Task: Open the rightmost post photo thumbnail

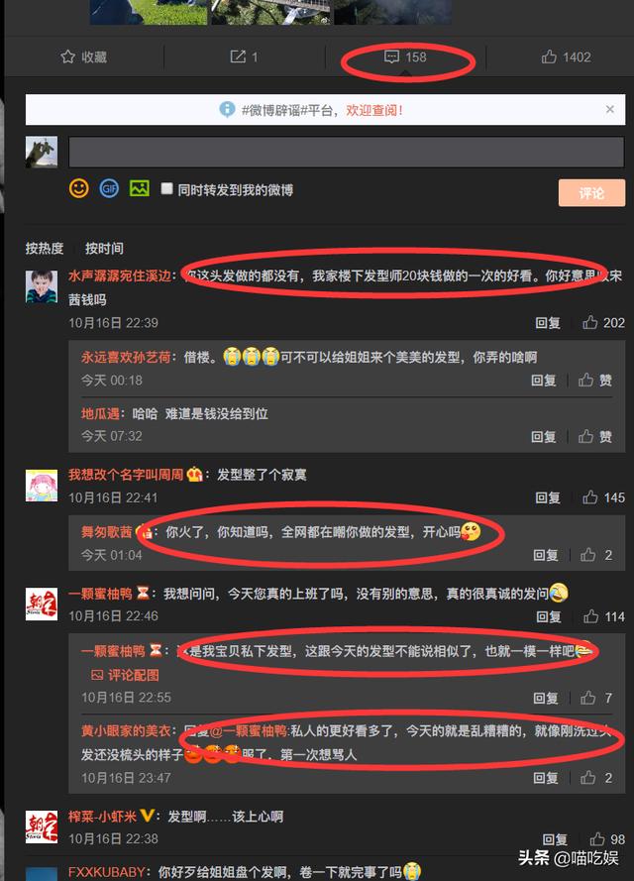Action: click(x=392, y=12)
